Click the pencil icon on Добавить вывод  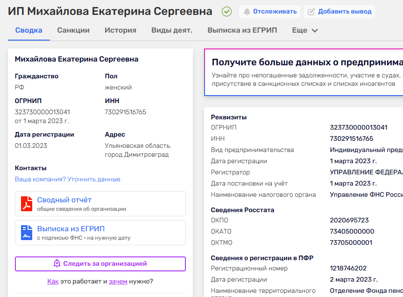pyautogui.click(x=311, y=12)
